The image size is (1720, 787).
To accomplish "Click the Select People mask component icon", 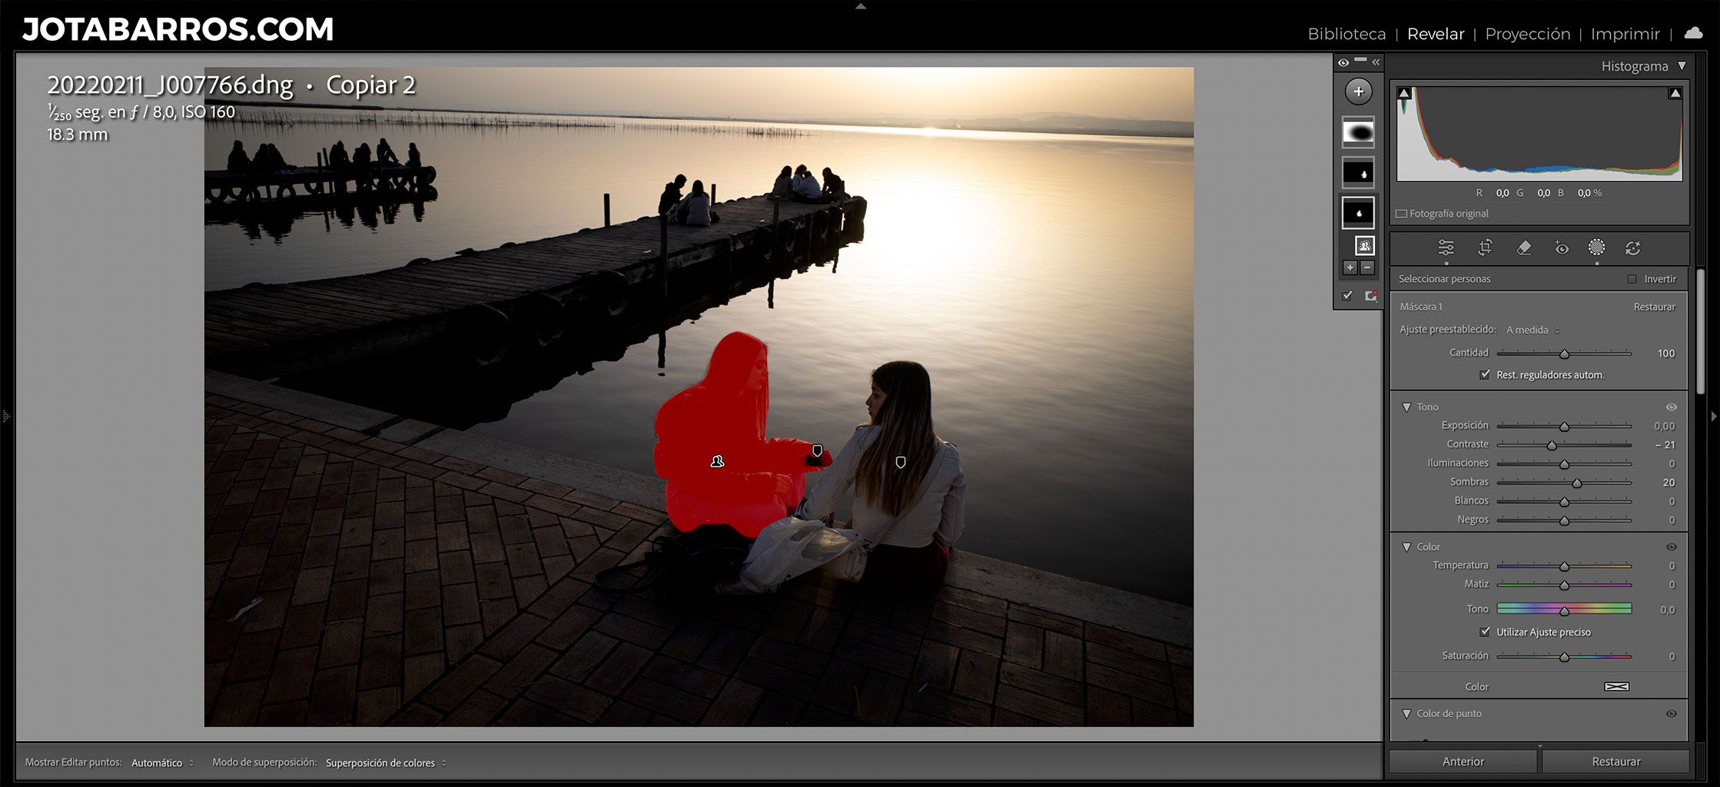I will pyautogui.click(x=1364, y=245).
